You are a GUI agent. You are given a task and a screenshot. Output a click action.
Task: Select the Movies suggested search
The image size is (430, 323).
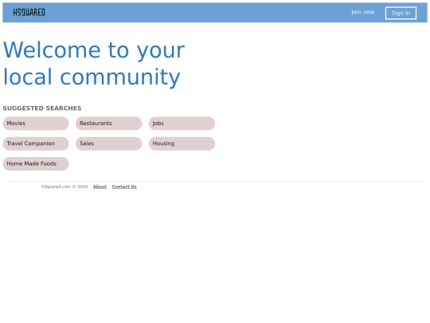pyautogui.click(x=36, y=124)
